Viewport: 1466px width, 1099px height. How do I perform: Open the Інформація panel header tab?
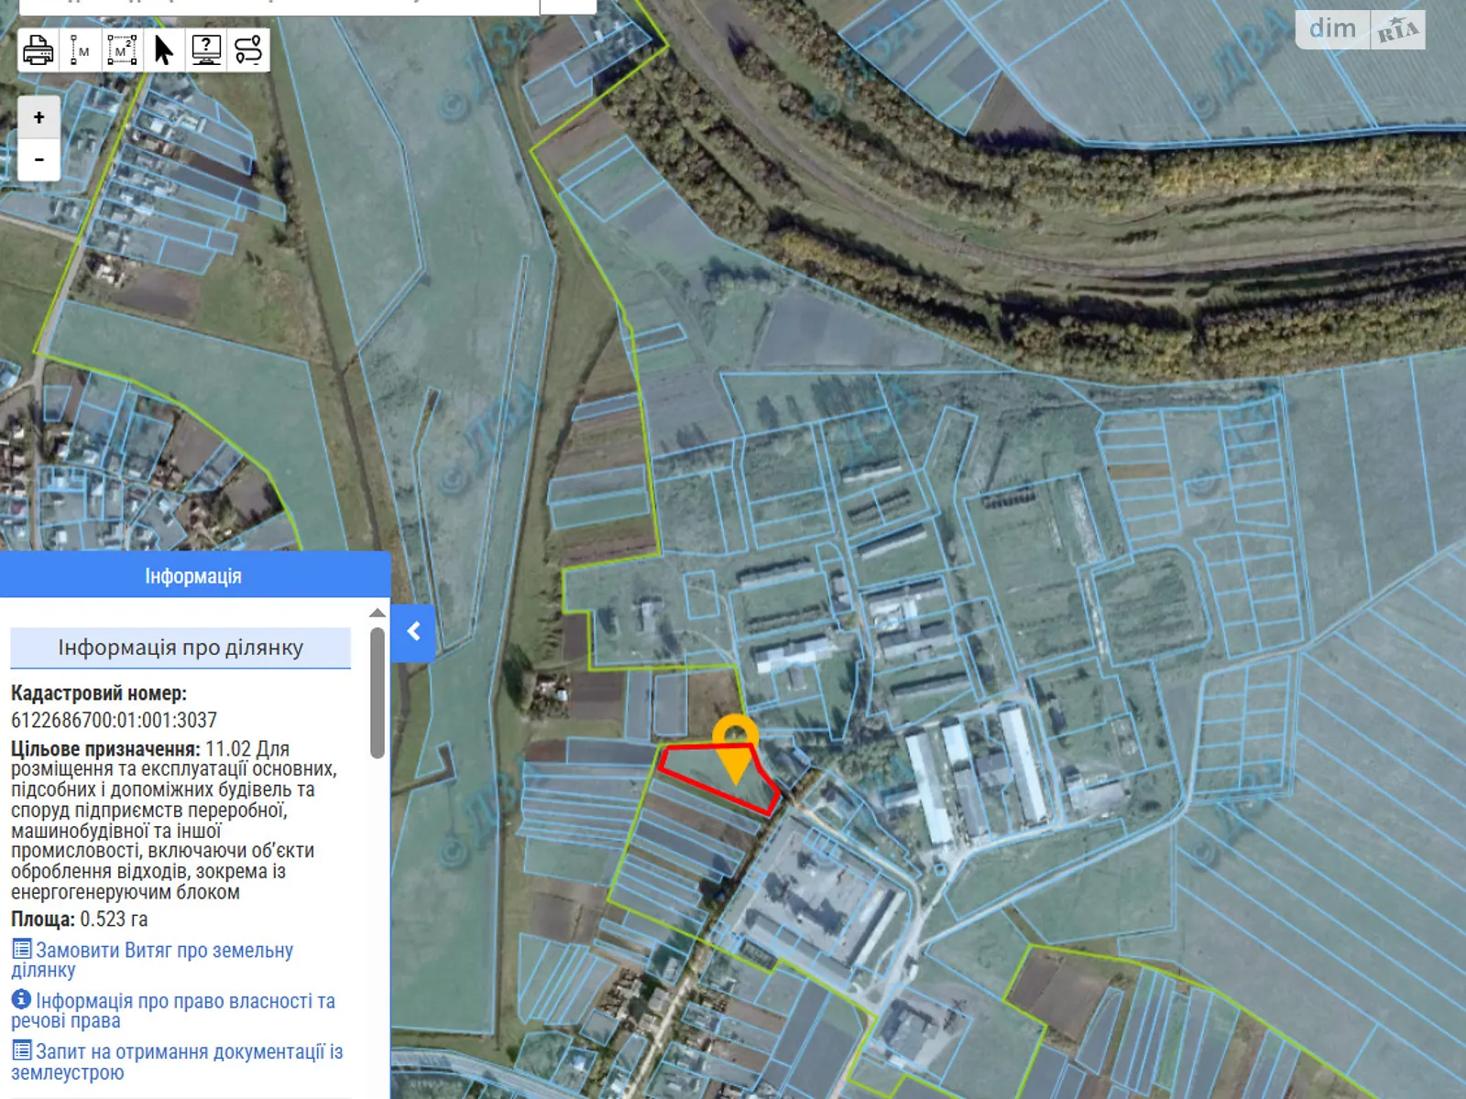pos(194,576)
